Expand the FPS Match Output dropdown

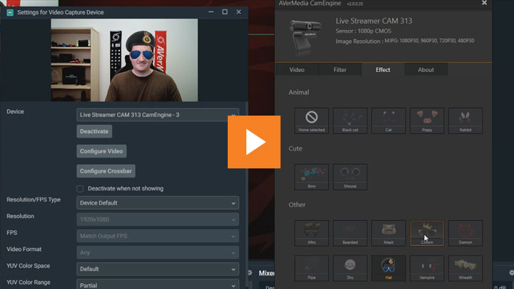point(158,236)
